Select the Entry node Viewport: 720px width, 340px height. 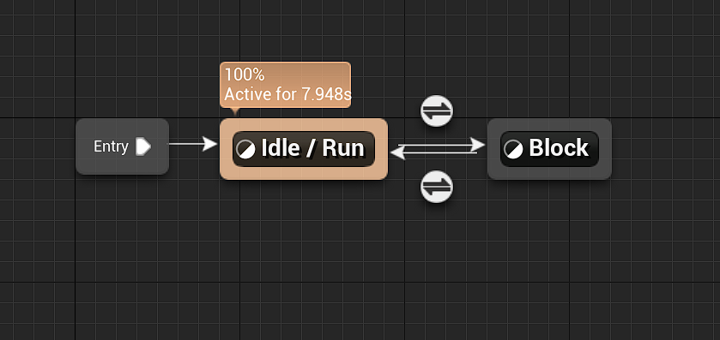(x=122, y=146)
